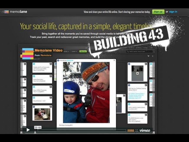Expand the Lanes dropdown in the video
The height and width of the screenshot is (142, 189).
74,51
